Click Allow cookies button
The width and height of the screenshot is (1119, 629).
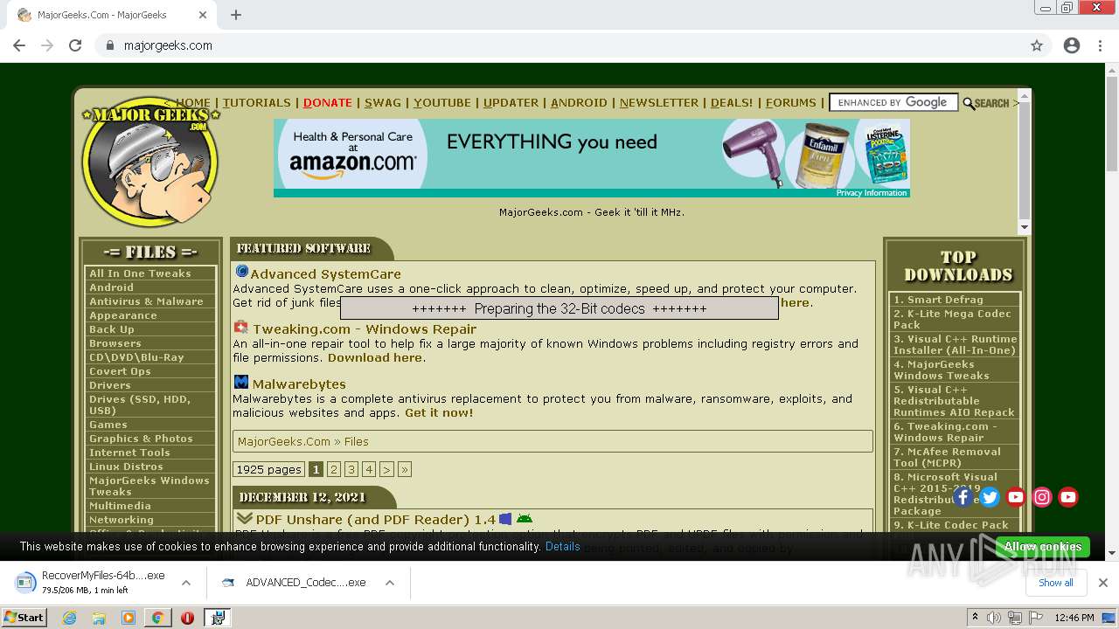[x=1043, y=546]
